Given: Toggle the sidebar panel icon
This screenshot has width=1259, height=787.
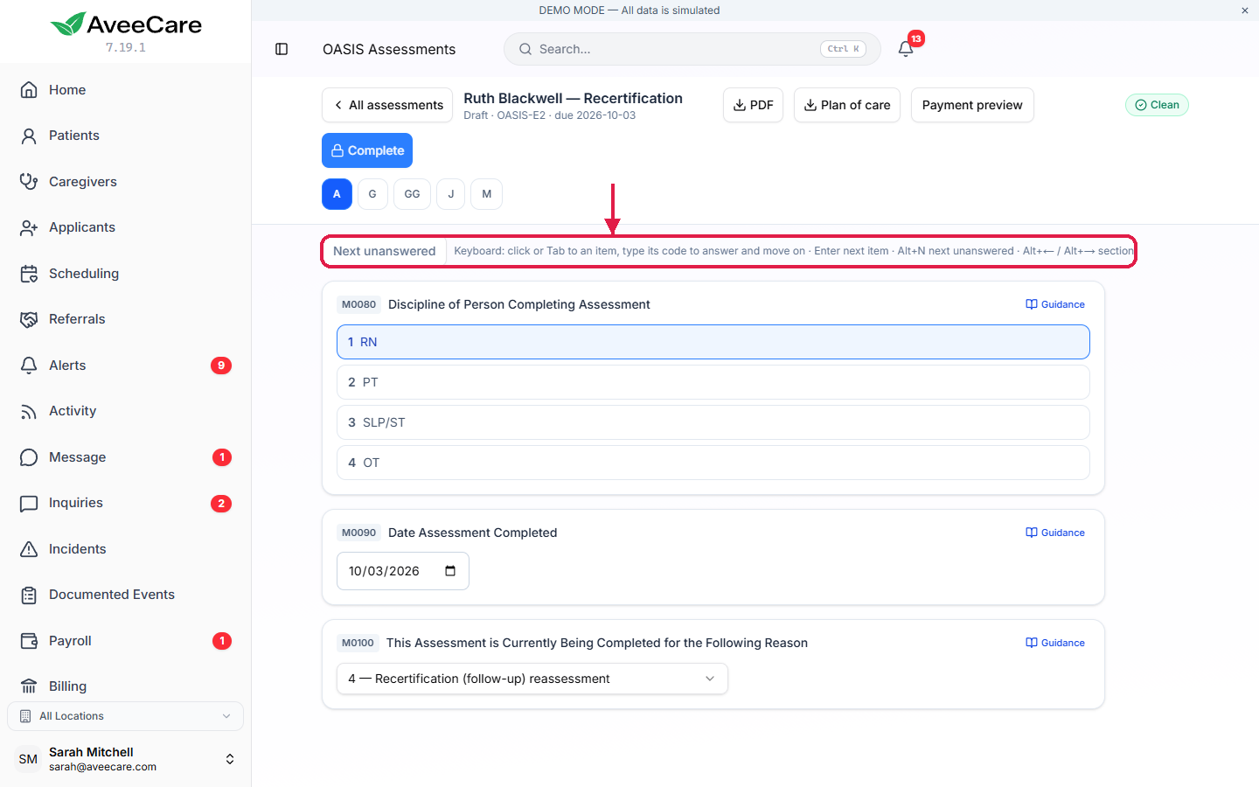Looking at the screenshot, I should pos(282,49).
